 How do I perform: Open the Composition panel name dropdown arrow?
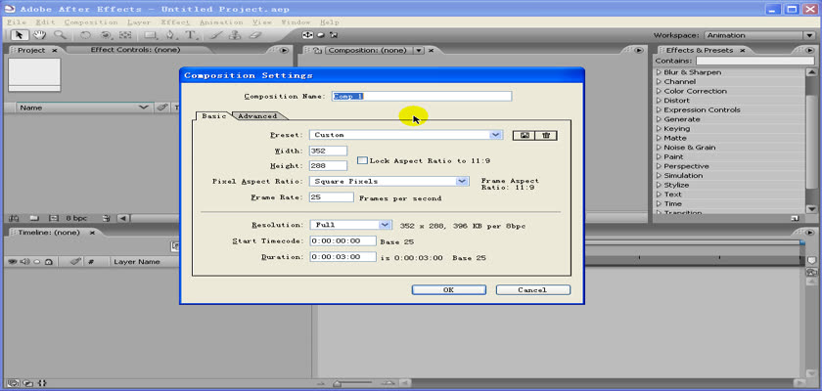pyautogui.click(x=419, y=50)
